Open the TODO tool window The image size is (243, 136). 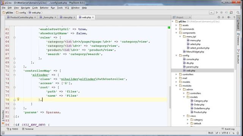13,129
